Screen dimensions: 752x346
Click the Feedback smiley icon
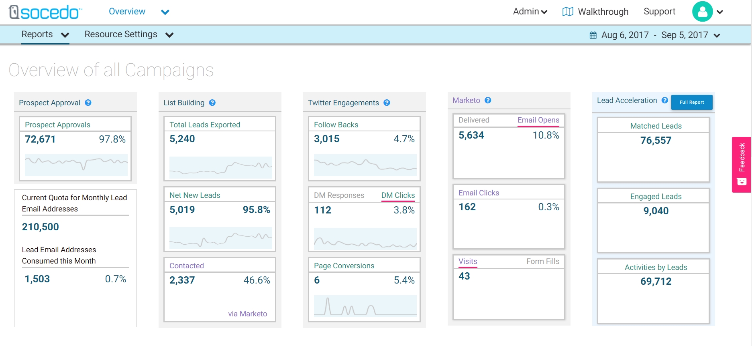coord(742,182)
